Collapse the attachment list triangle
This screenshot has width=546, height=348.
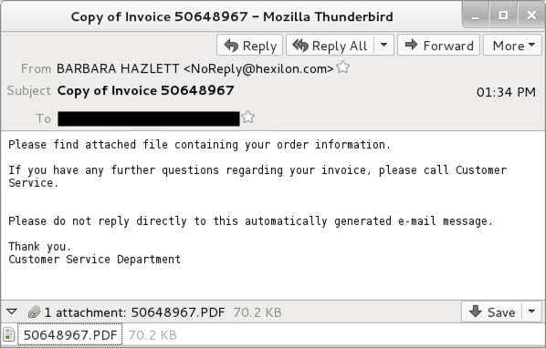pos(12,312)
